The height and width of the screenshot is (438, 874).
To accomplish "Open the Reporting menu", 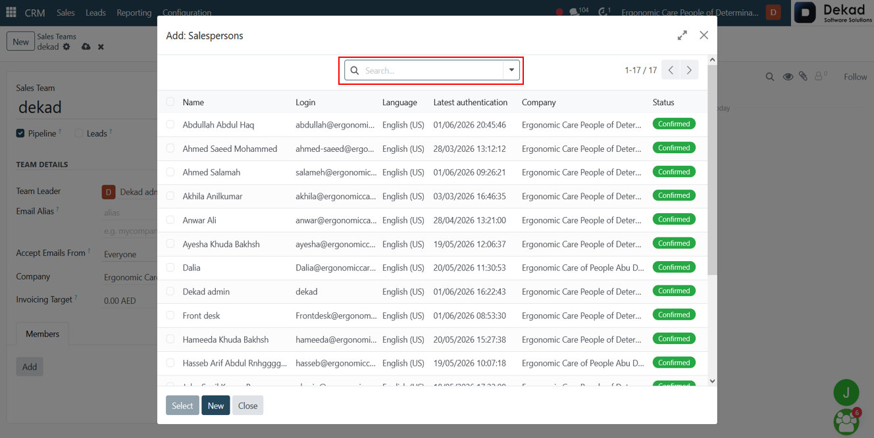I will point(134,12).
